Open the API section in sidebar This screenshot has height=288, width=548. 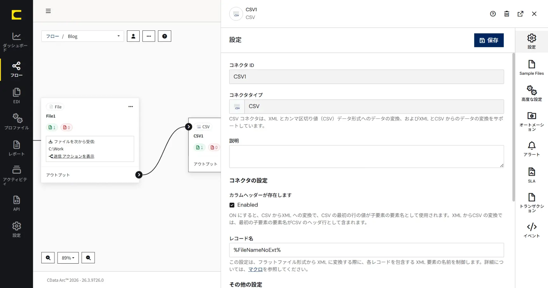16,203
